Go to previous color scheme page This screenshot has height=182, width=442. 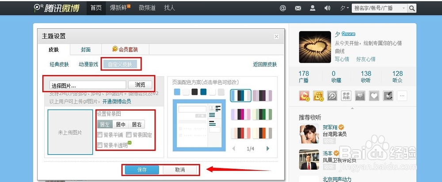[x=234, y=148]
